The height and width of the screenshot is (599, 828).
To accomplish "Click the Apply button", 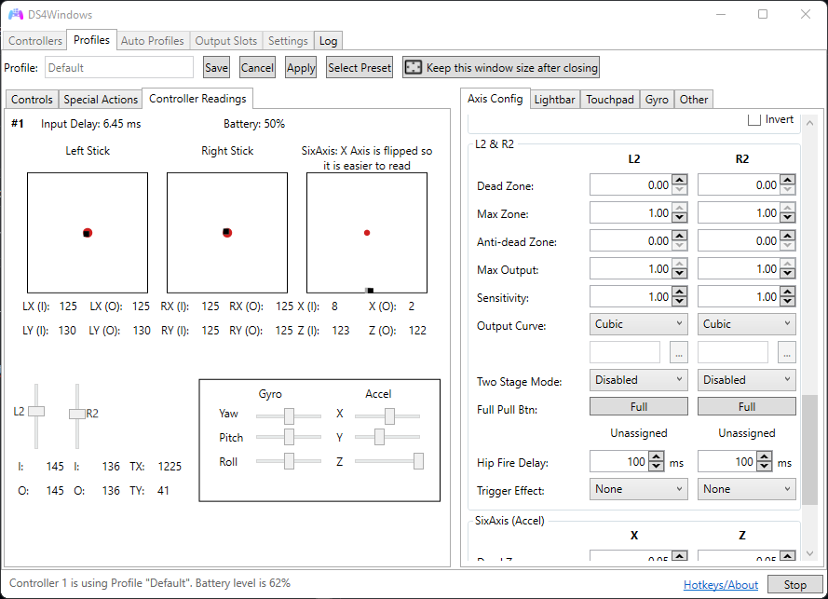I will click(x=301, y=68).
